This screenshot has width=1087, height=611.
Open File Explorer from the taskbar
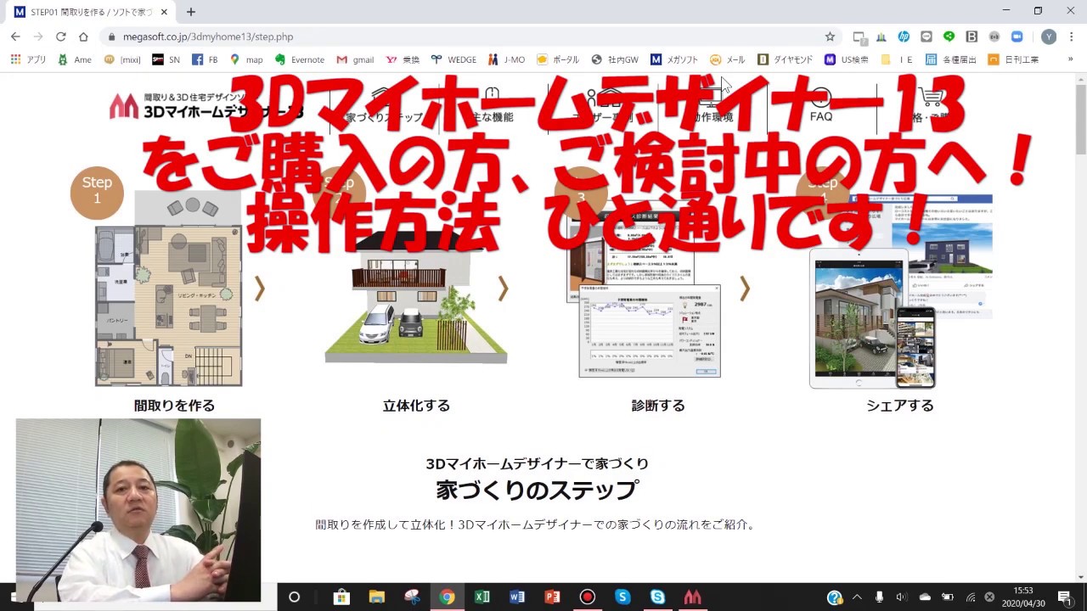377,597
